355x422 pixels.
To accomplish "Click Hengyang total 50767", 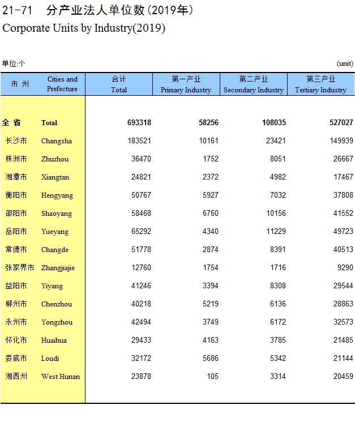I will coord(141,195).
